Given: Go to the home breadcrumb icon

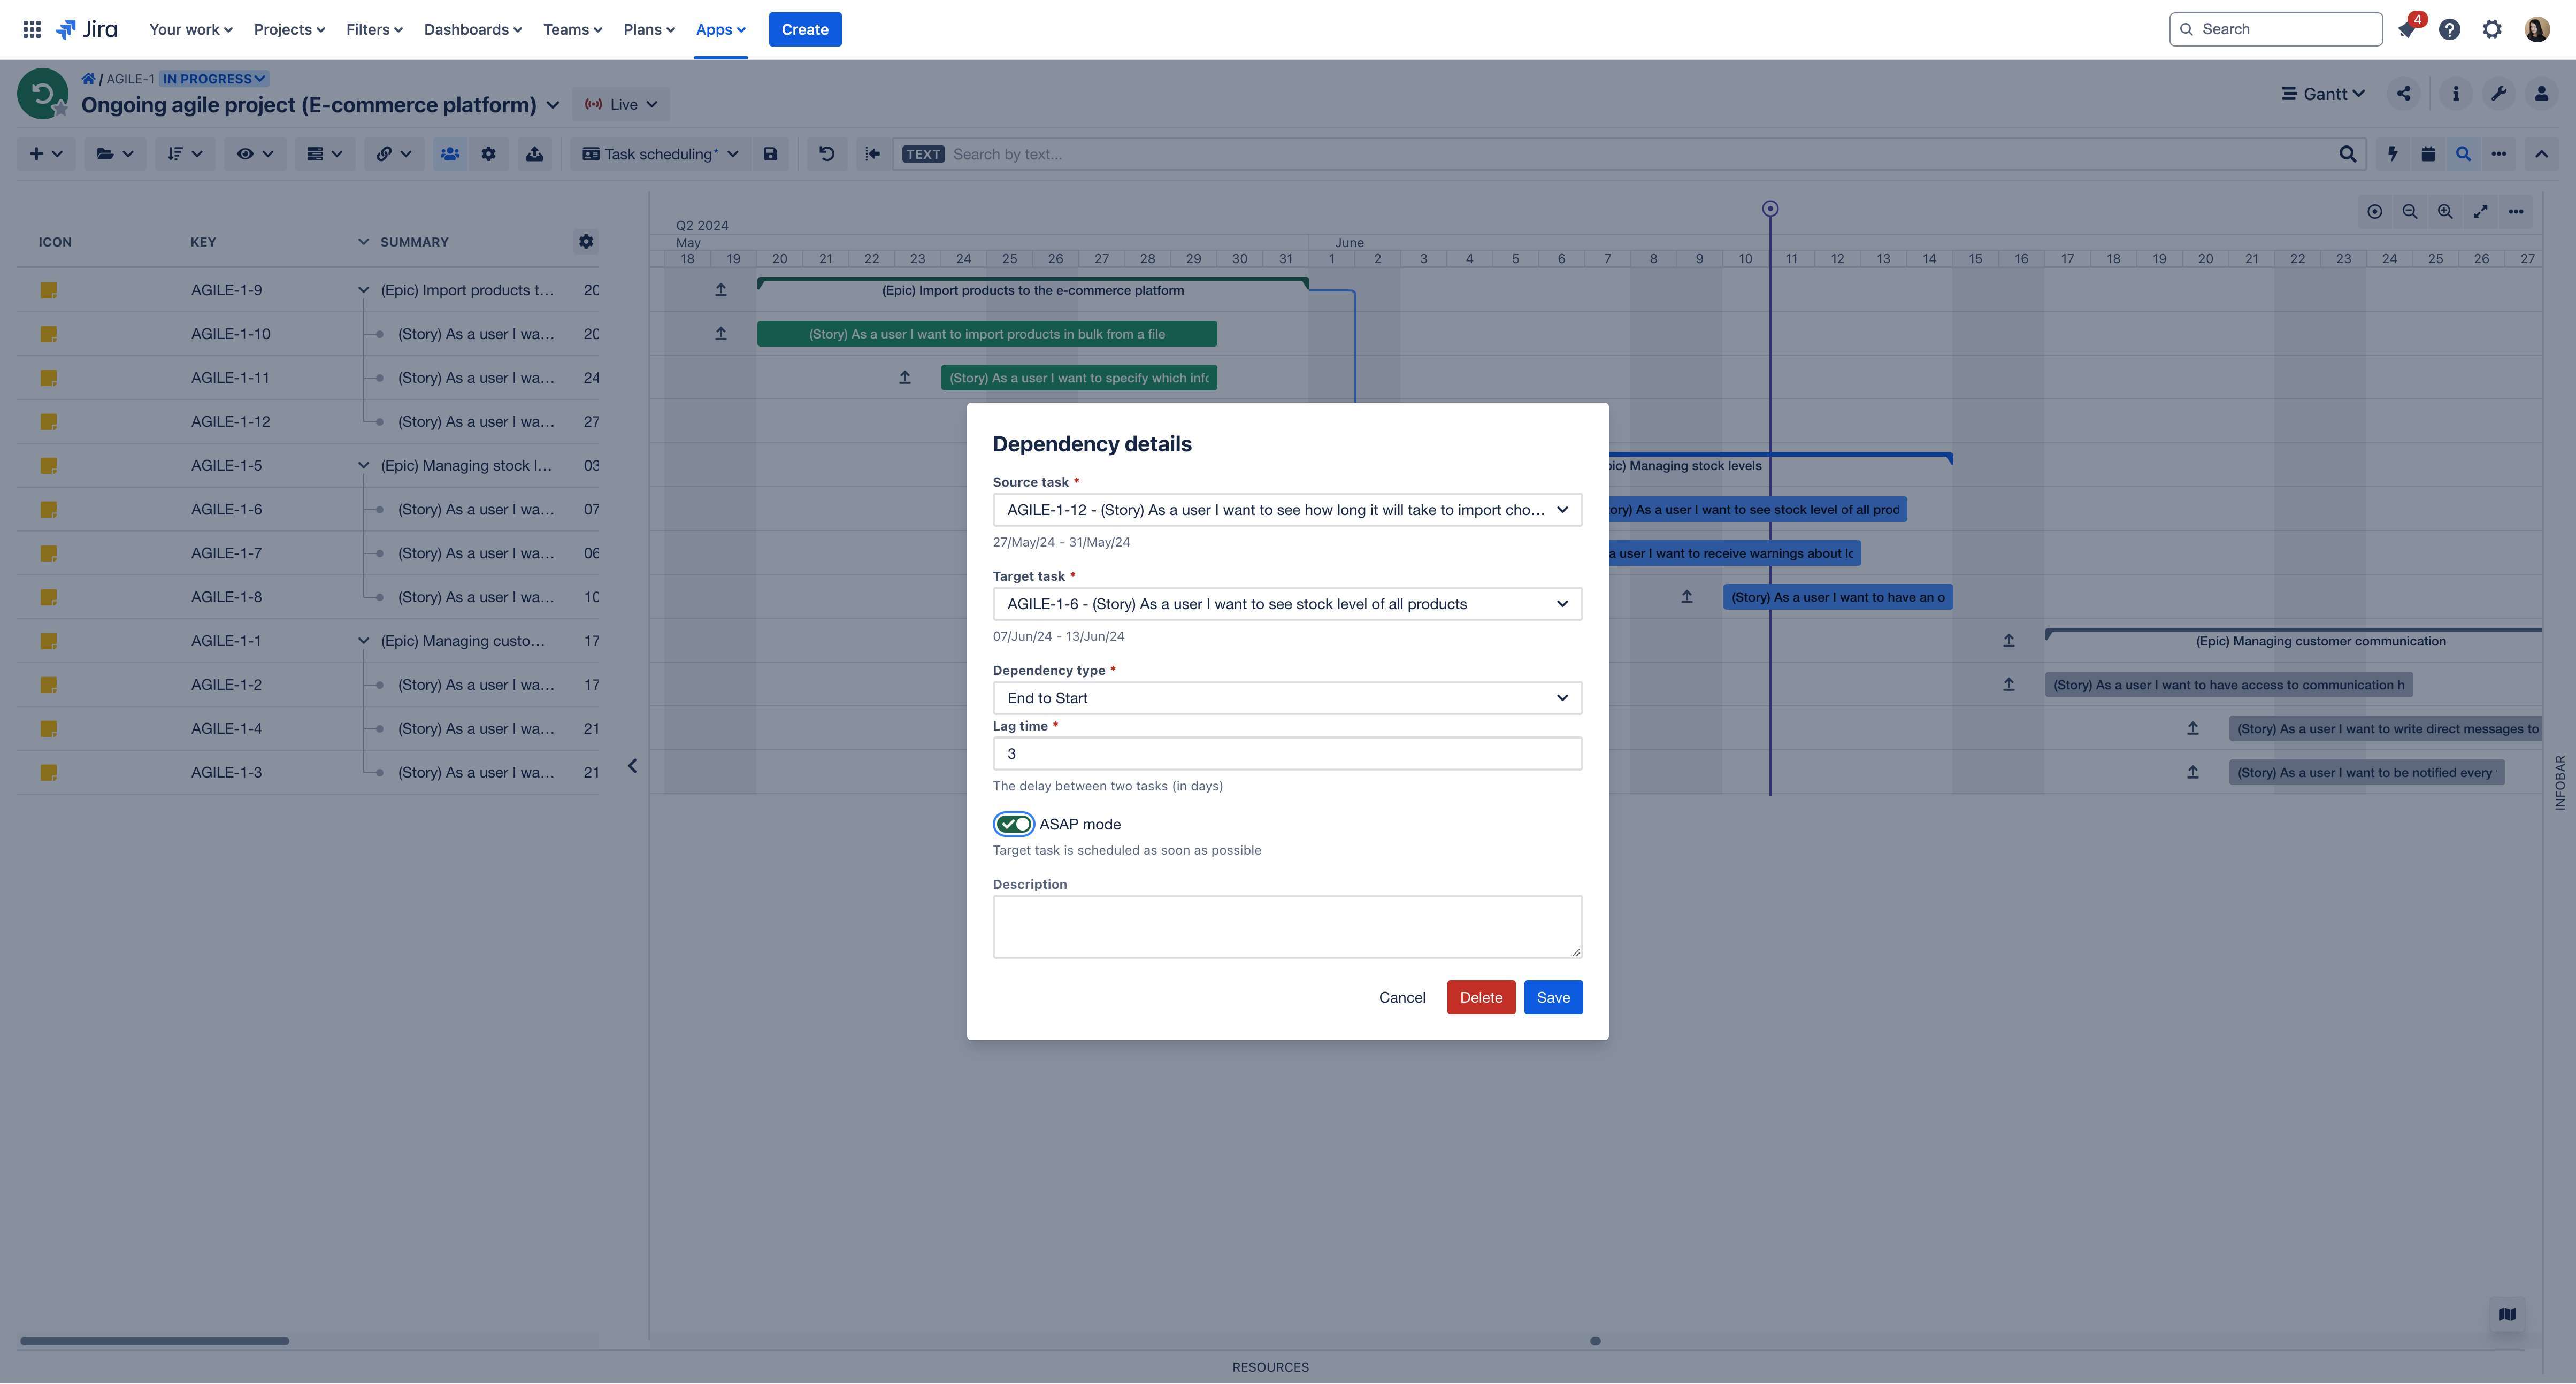Looking at the screenshot, I should click(x=88, y=78).
